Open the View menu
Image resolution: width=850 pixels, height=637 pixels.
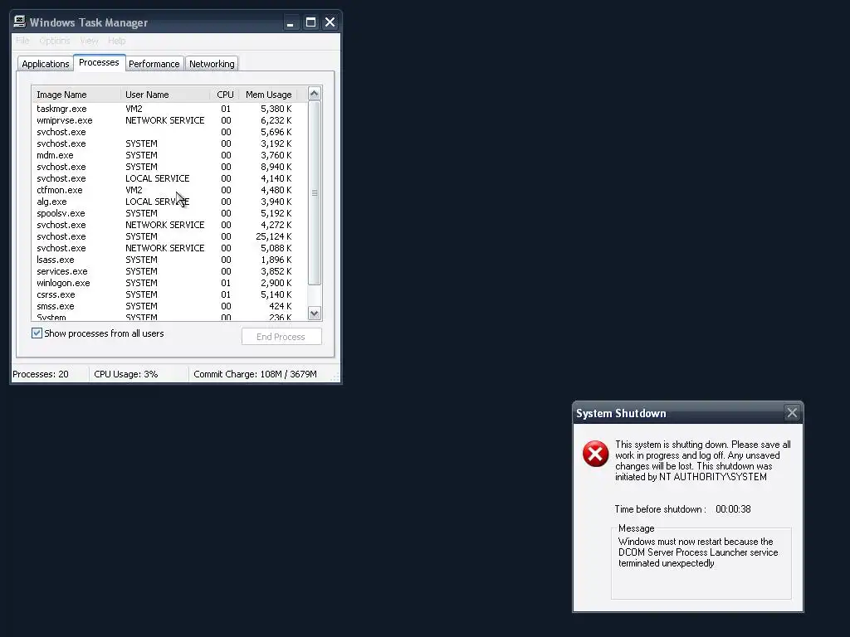[89, 41]
